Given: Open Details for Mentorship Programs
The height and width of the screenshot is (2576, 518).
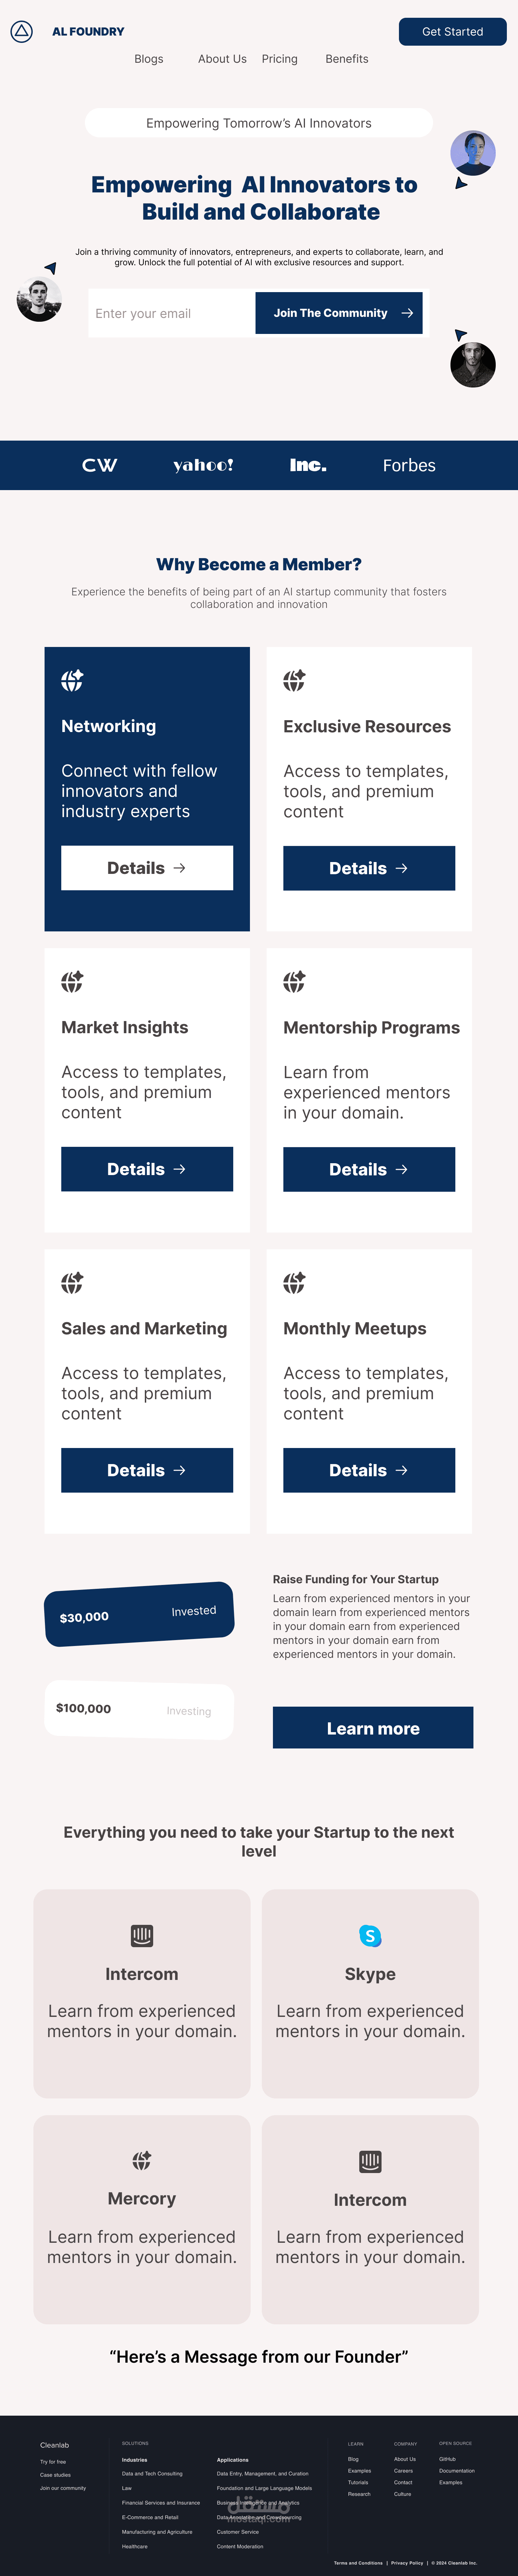Looking at the screenshot, I should point(369,1169).
